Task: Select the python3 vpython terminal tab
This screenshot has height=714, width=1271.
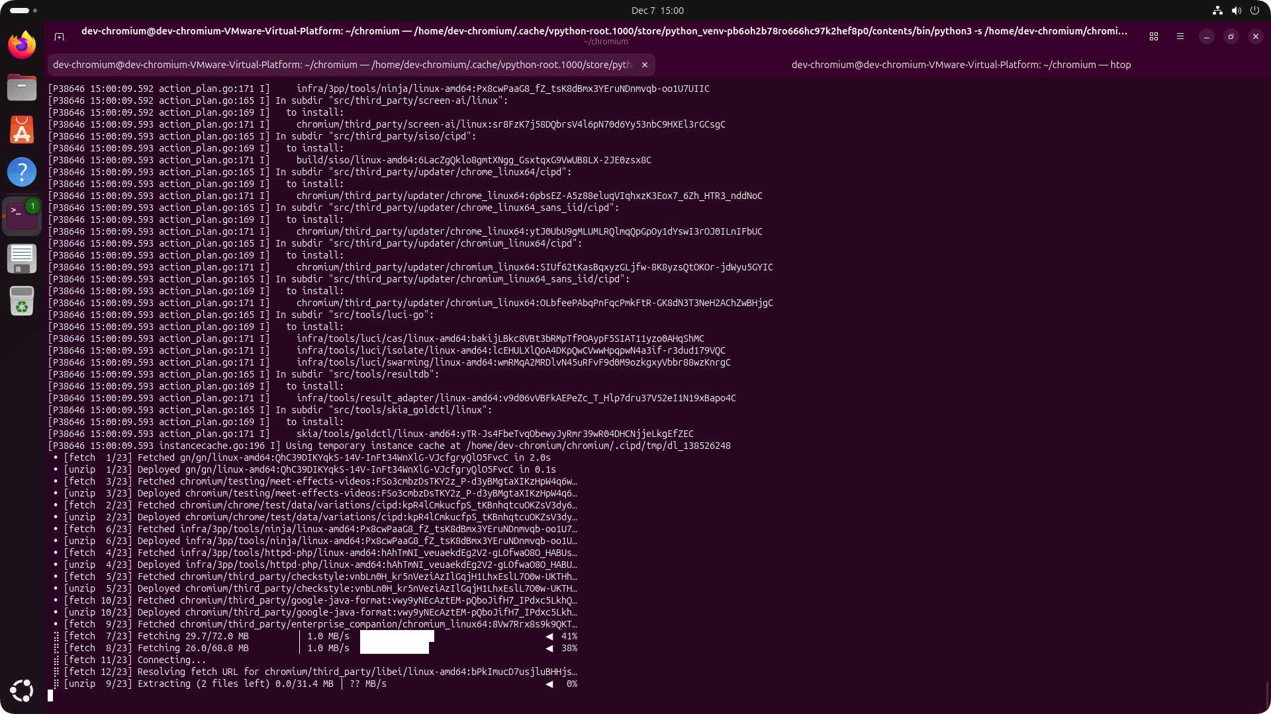Action: pyautogui.click(x=342, y=65)
